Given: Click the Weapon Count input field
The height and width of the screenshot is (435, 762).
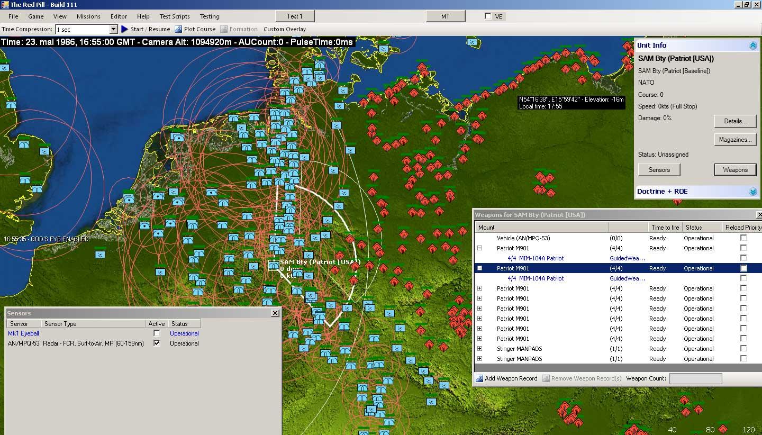Looking at the screenshot, I should (695, 378).
